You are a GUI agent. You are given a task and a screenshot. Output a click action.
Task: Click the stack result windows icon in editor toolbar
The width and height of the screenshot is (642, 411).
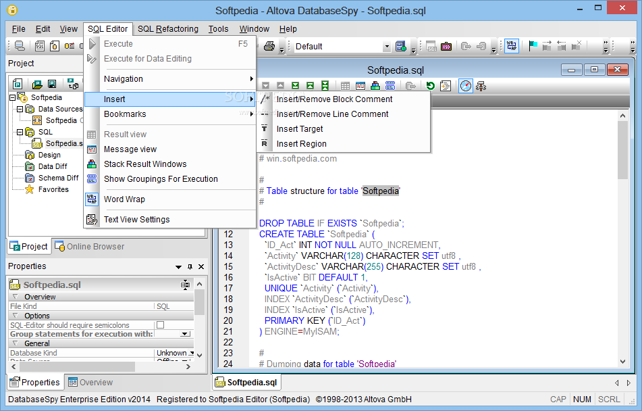click(x=375, y=86)
